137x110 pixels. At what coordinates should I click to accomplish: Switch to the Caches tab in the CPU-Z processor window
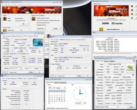coord(9,36)
